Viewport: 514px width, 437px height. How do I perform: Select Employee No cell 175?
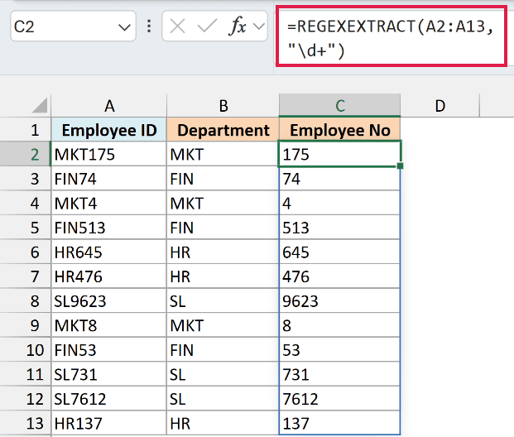(x=339, y=154)
